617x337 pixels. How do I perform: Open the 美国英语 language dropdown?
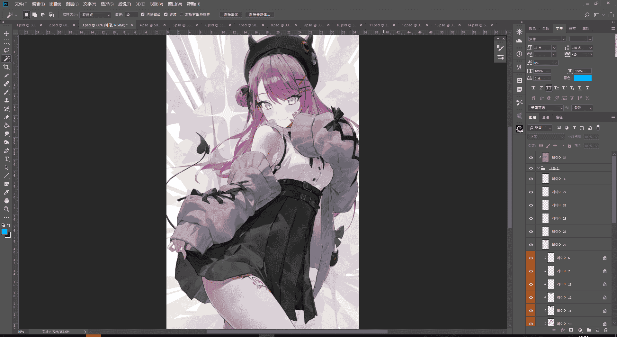pos(546,108)
